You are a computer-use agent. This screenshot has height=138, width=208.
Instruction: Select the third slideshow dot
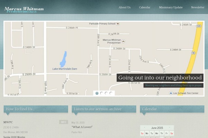106,93
